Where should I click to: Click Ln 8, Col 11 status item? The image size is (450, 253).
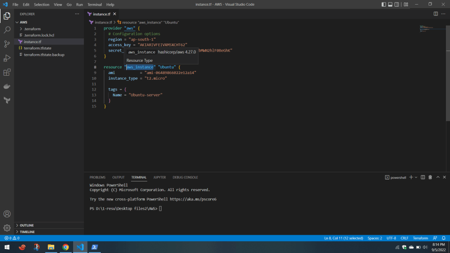tap(344, 238)
